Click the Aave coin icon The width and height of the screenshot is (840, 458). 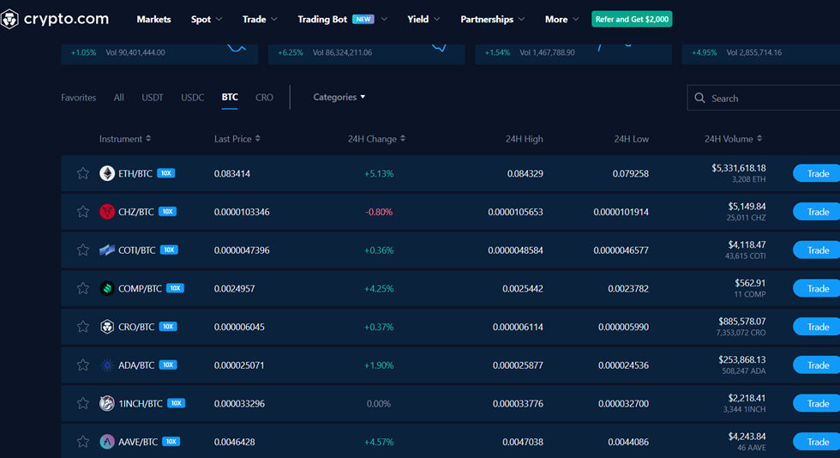point(107,442)
